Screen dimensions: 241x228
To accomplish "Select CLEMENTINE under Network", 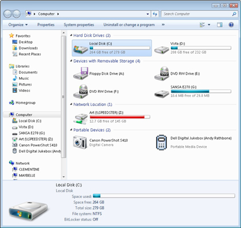I will coord(29,169).
